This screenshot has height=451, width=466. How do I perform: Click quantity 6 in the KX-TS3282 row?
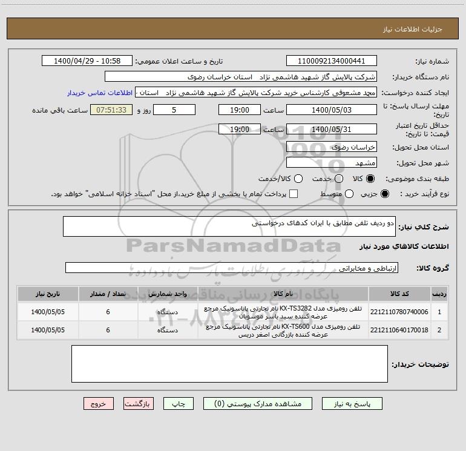pyautogui.click(x=108, y=312)
